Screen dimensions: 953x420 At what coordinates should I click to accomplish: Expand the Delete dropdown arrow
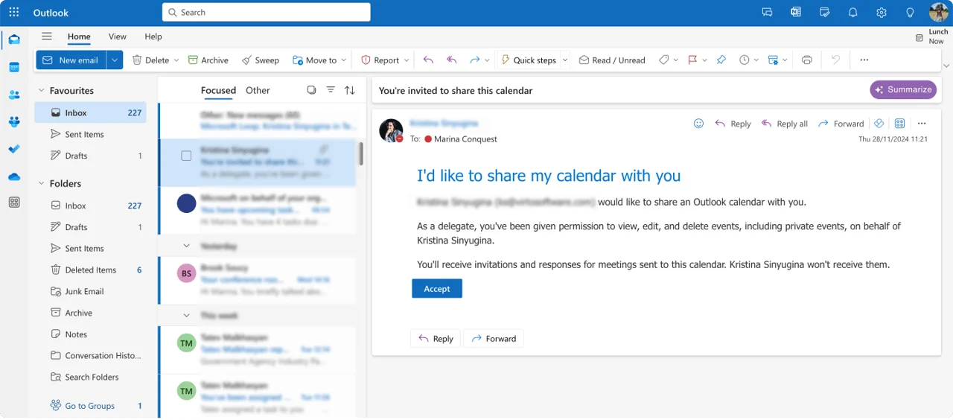pos(176,60)
